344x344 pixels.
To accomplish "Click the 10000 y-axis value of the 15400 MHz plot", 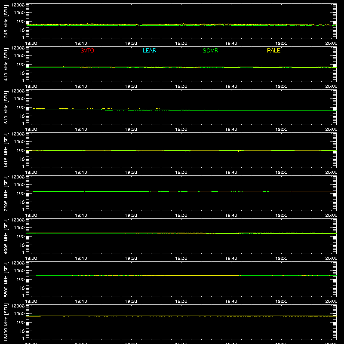I will point(18,306).
